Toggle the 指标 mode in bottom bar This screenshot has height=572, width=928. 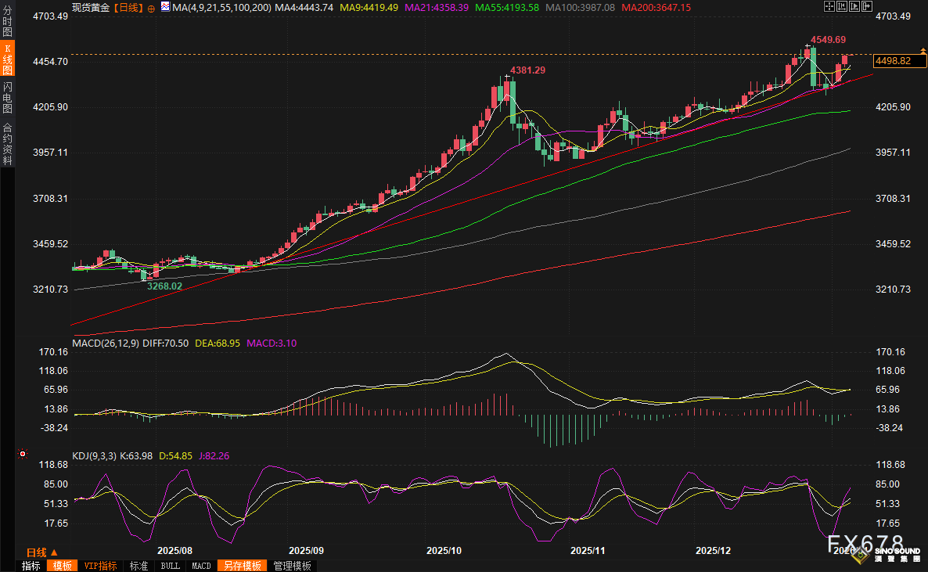click(x=31, y=566)
